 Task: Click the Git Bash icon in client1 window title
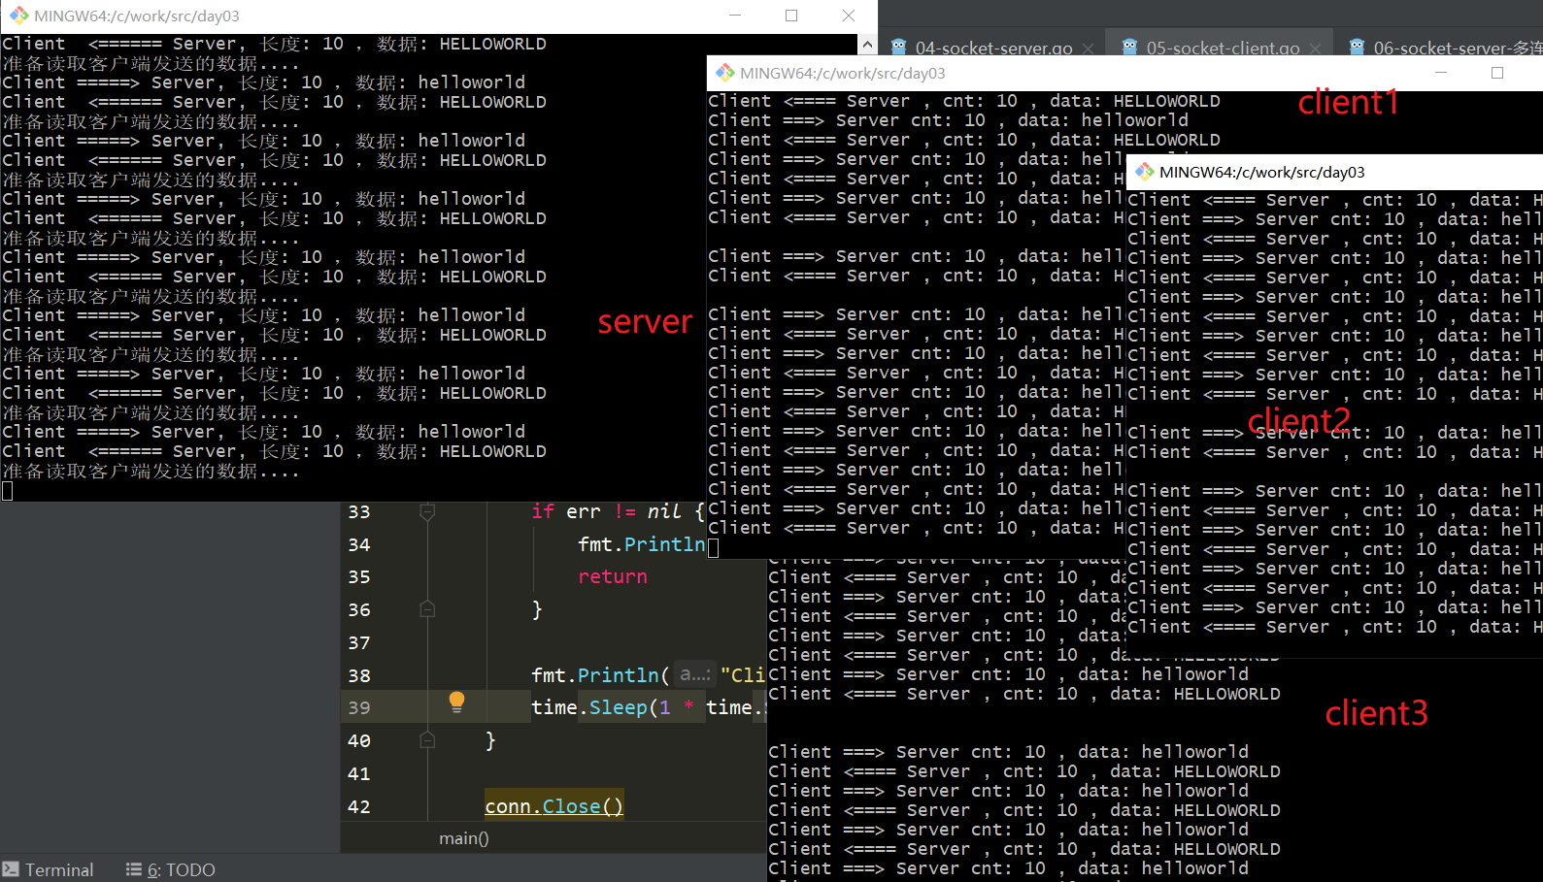(x=725, y=73)
